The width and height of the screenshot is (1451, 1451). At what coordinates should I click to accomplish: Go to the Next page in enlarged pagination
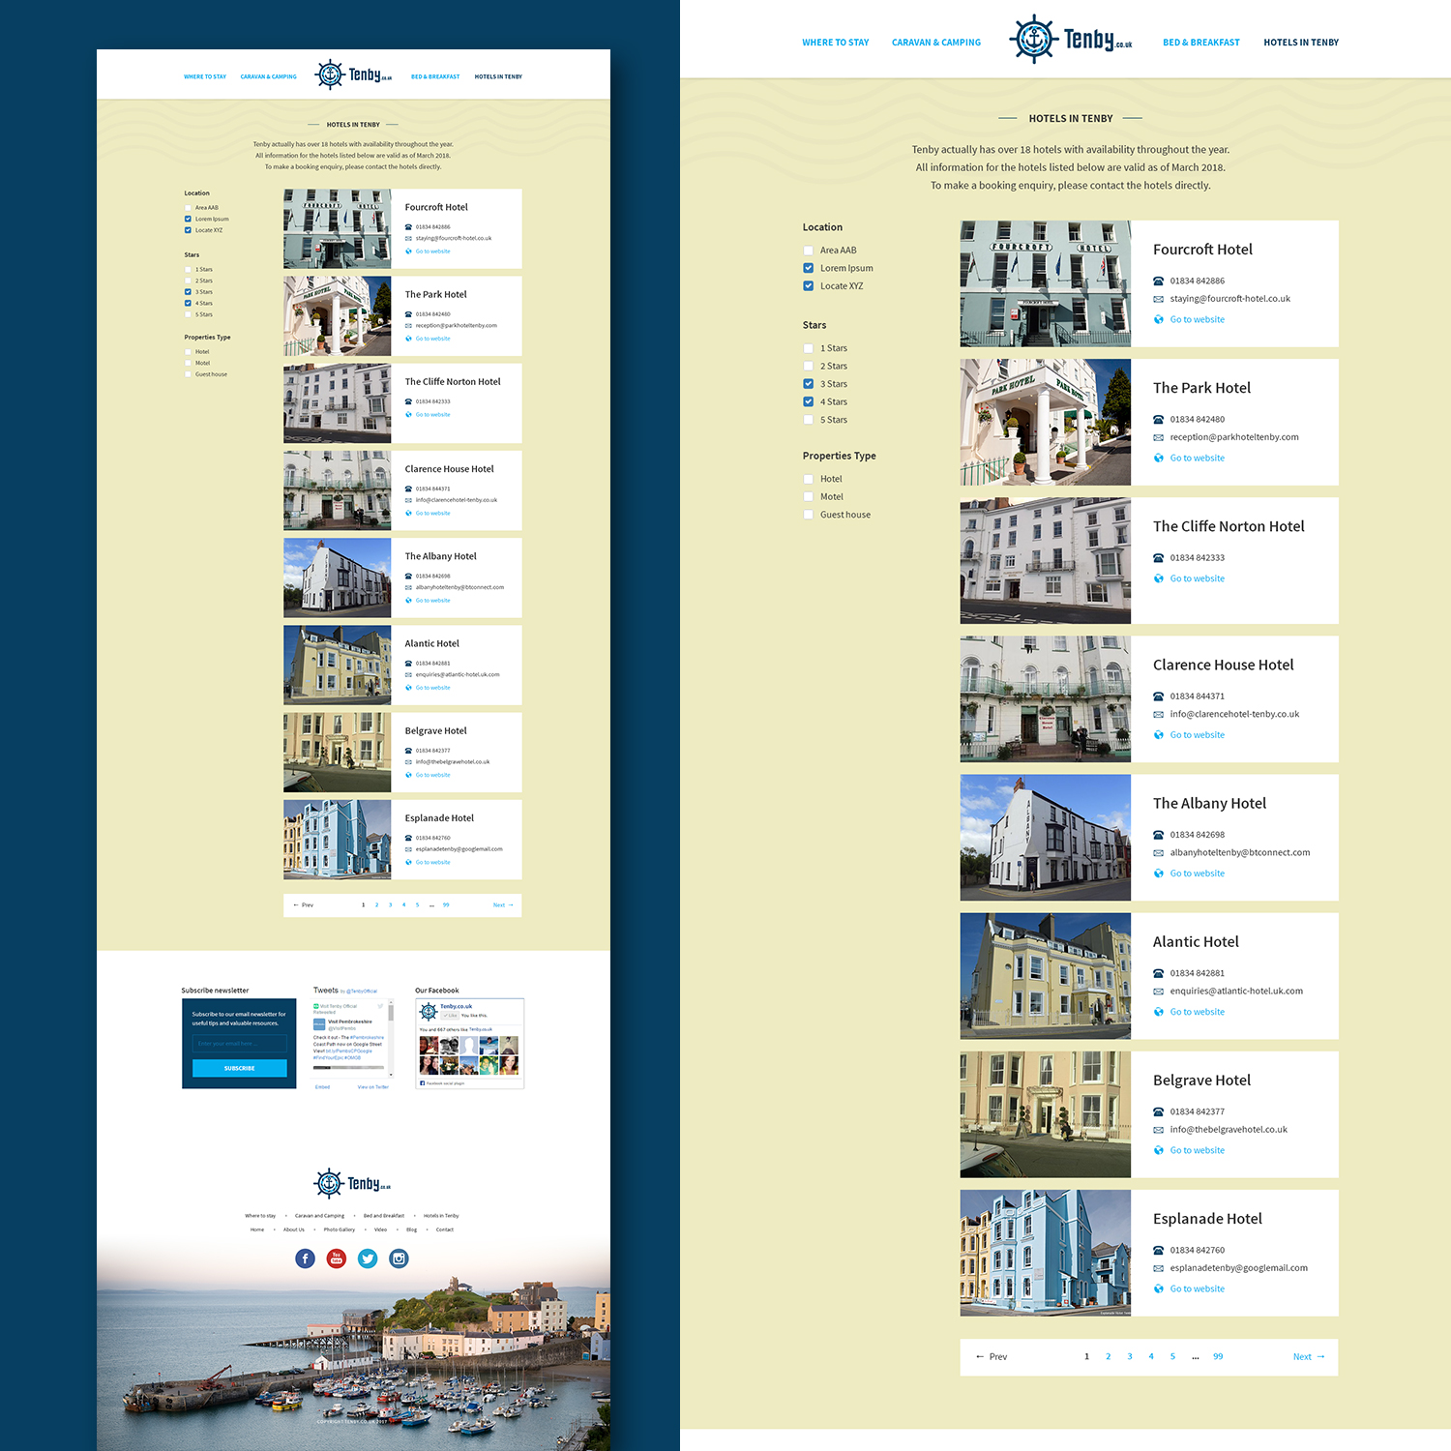click(x=1309, y=1357)
